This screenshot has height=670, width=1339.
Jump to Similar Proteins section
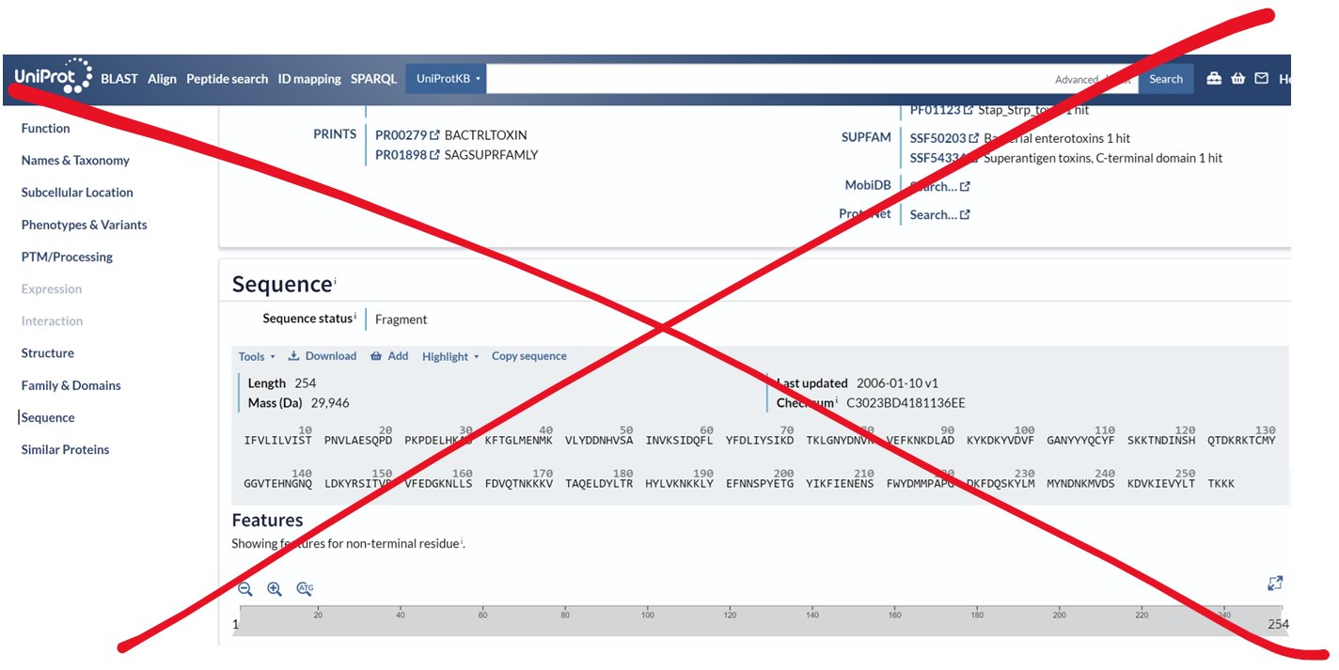66,449
